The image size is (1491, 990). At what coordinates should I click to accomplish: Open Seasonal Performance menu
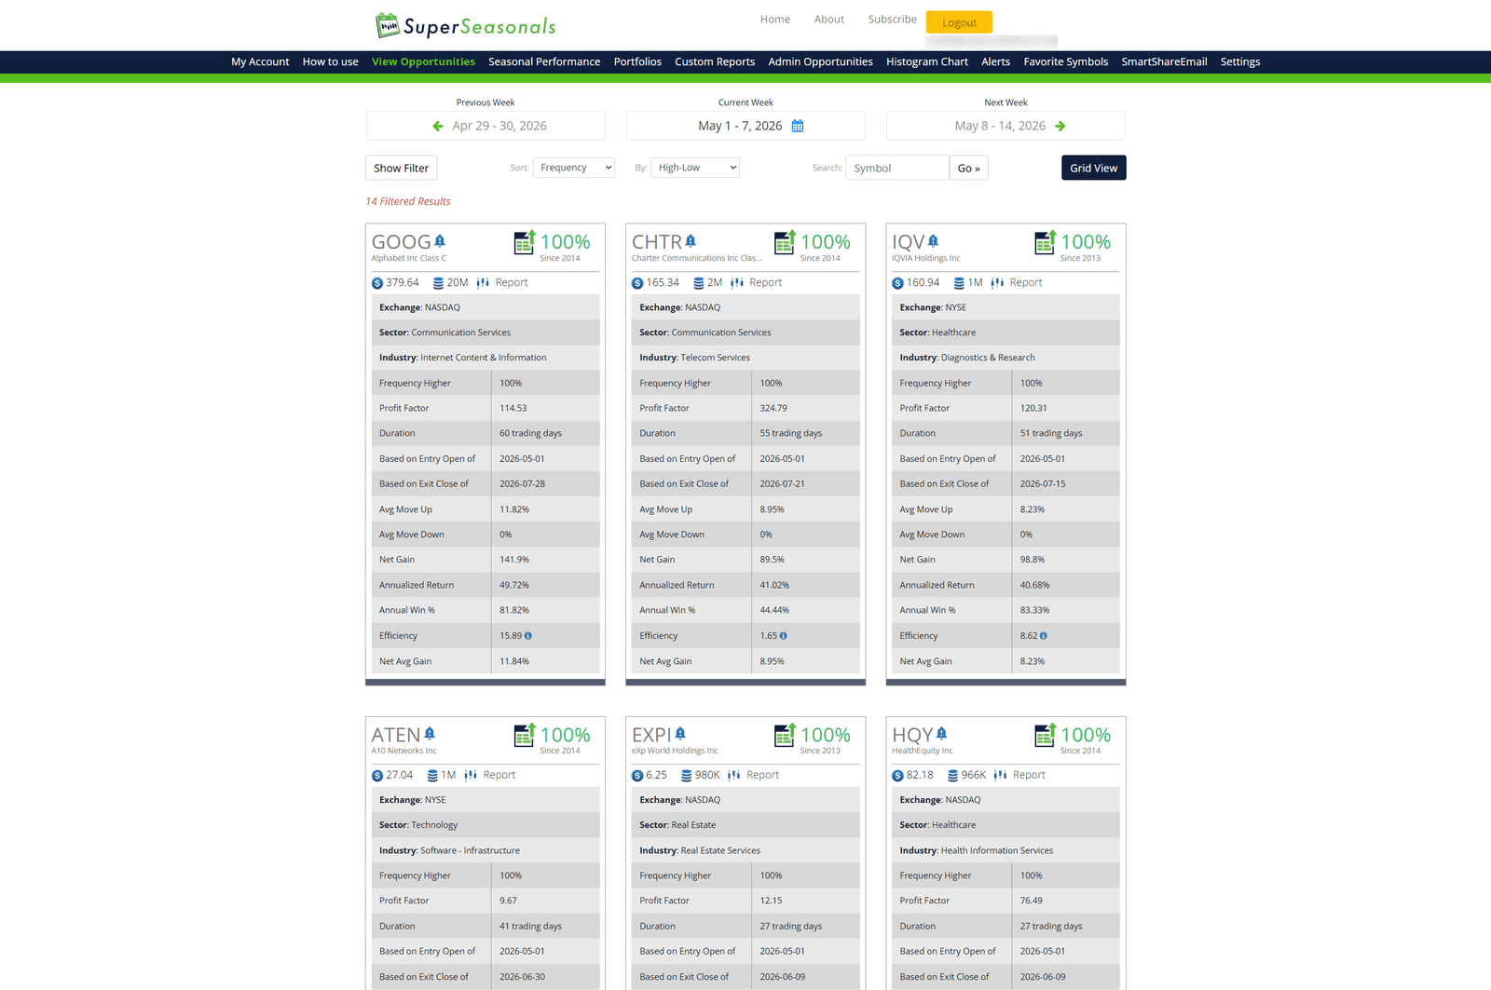point(544,62)
